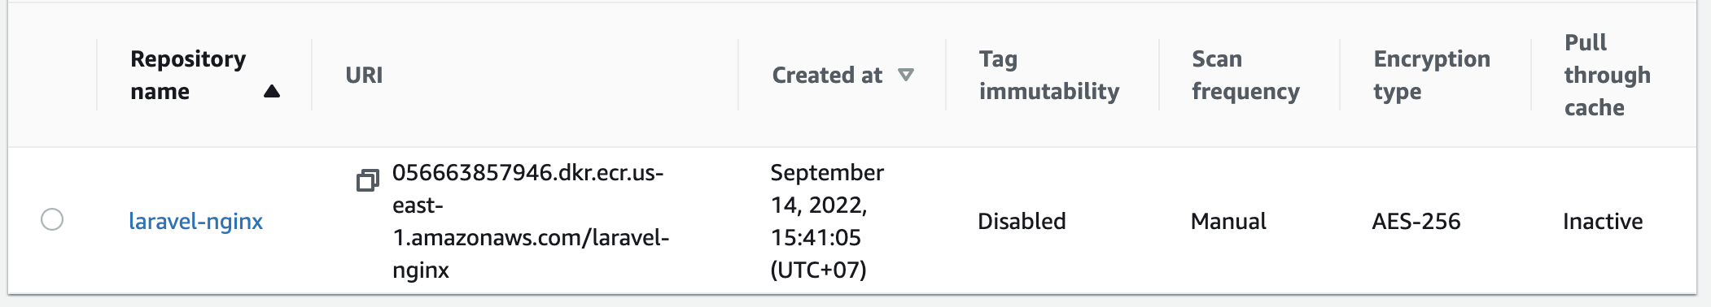Select the laravel-nginx repository radio button
The height and width of the screenshot is (307, 1711).
click(52, 219)
